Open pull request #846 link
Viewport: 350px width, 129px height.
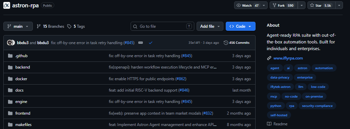(x=184, y=90)
